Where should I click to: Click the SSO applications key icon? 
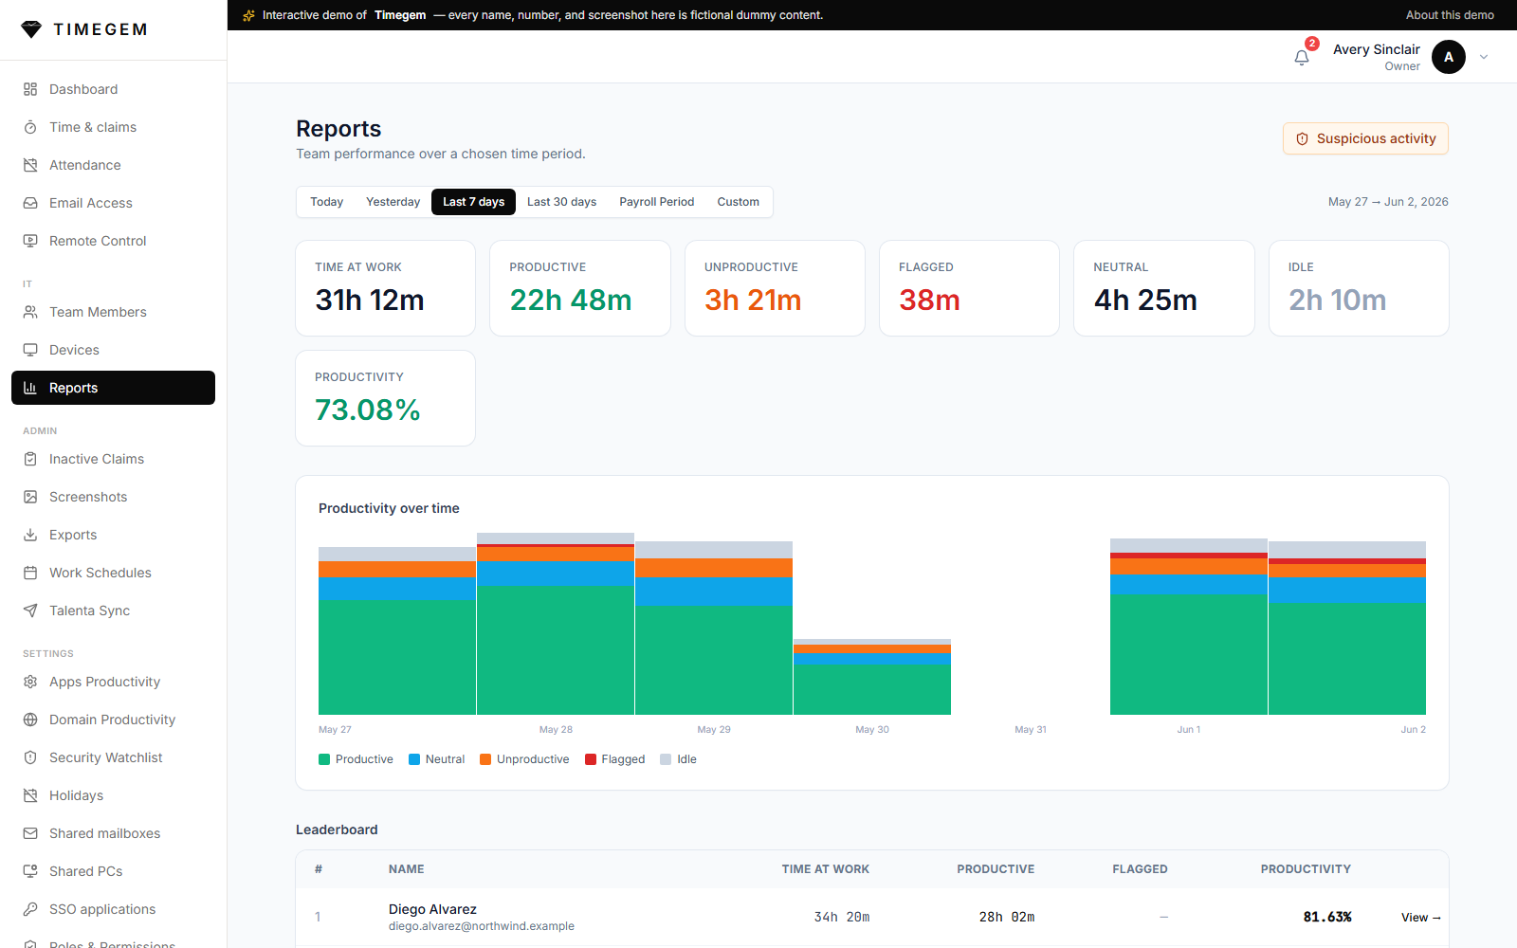click(x=30, y=909)
